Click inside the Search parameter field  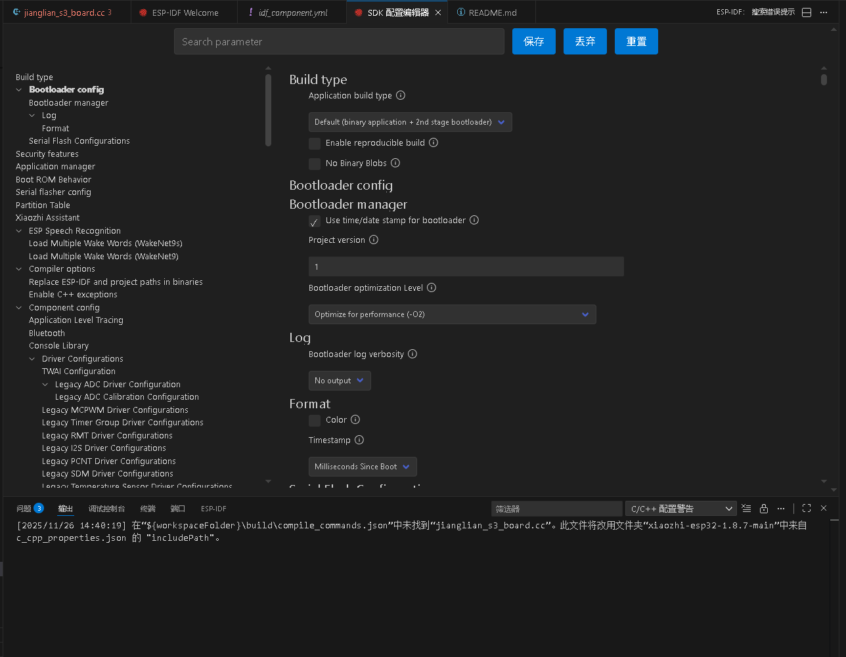[x=339, y=41]
